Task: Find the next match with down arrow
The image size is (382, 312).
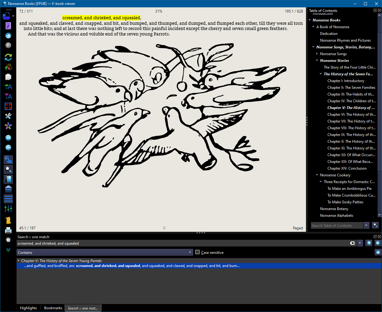Action: pos(369,243)
